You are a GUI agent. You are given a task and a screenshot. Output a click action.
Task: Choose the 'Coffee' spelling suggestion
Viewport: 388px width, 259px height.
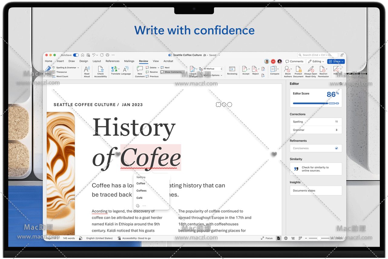coord(141,184)
